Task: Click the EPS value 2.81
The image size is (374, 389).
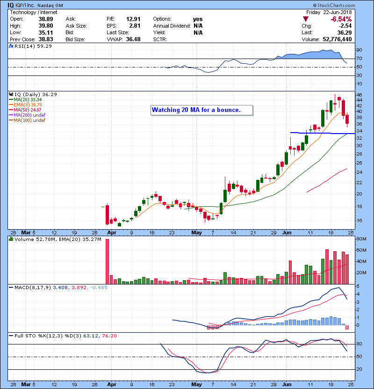Action: tap(135, 26)
